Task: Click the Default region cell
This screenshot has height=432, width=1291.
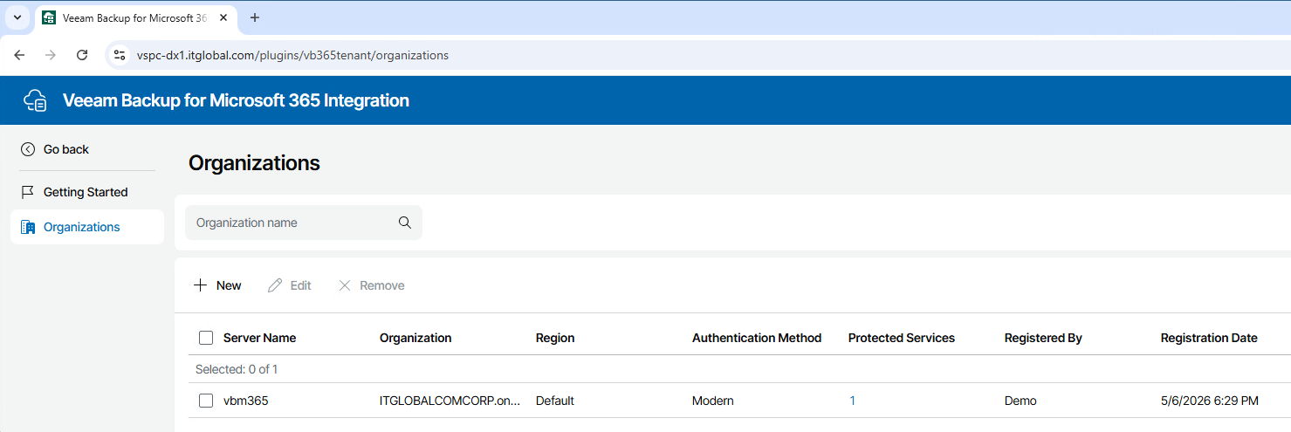Action: pos(555,401)
